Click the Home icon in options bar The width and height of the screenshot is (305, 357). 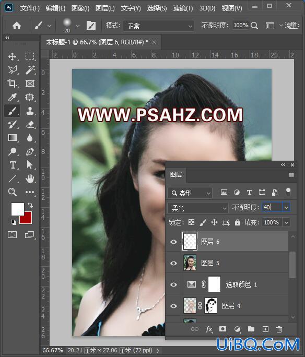(x=17, y=26)
